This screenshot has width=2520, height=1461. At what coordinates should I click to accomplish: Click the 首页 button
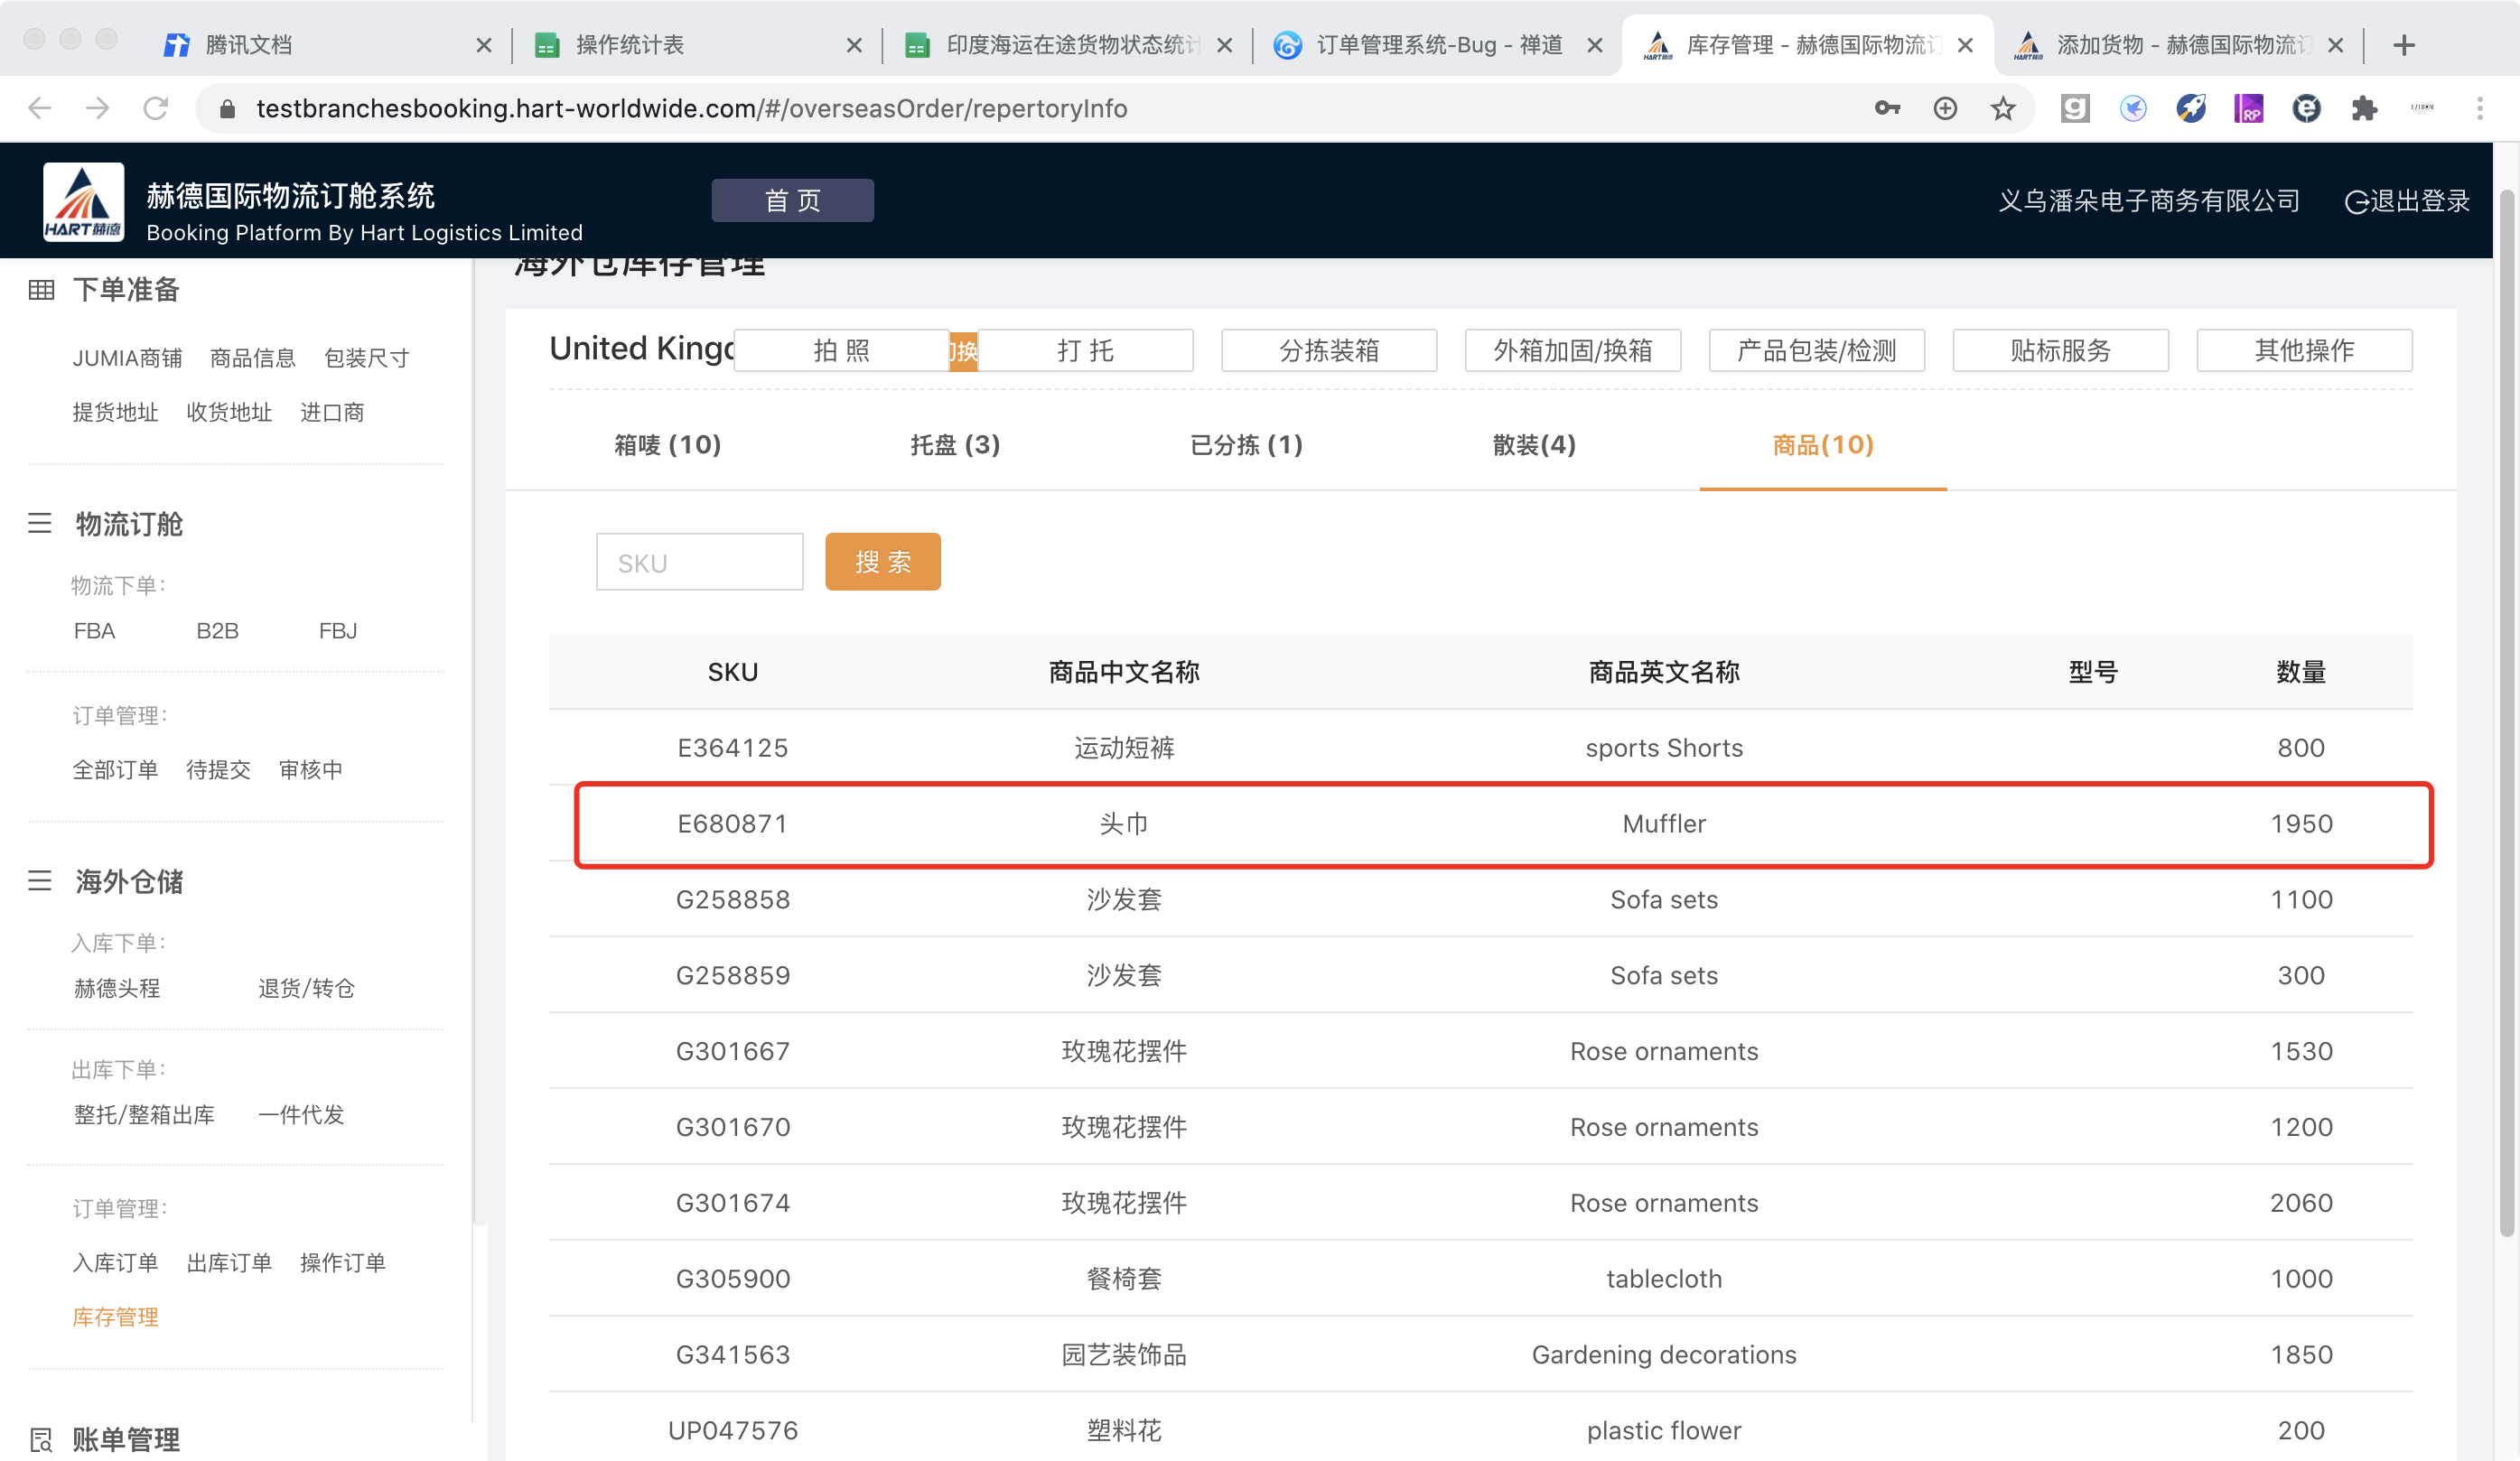[793, 200]
